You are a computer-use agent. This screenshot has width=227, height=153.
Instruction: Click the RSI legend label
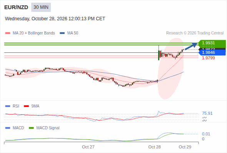point(16,106)
